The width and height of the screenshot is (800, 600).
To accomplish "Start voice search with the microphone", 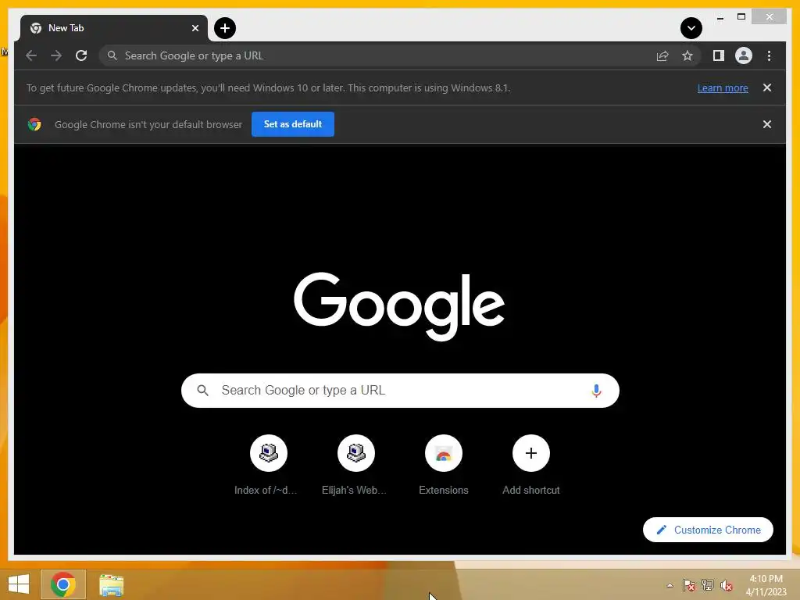I will pos(596,391).
